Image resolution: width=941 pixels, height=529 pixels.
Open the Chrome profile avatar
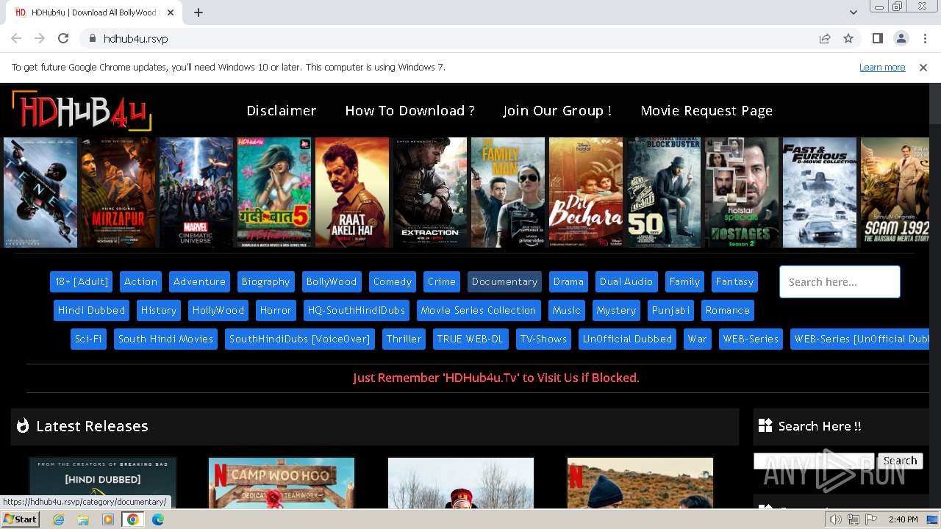pos(901,38)
